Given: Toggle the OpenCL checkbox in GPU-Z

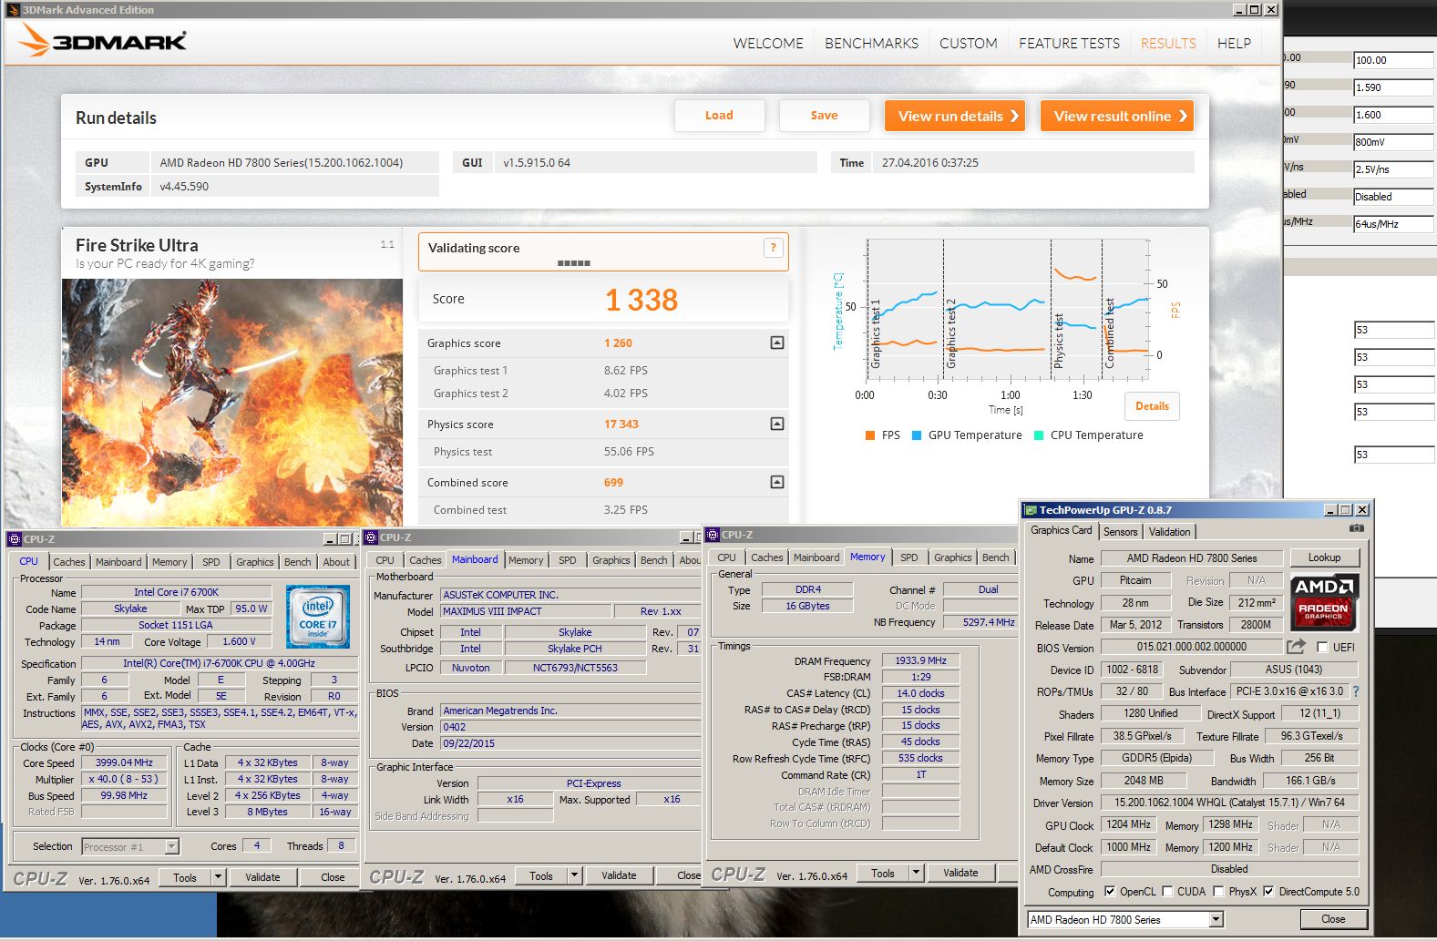Looking at the screenshot, I should [x=1109, y=892].
